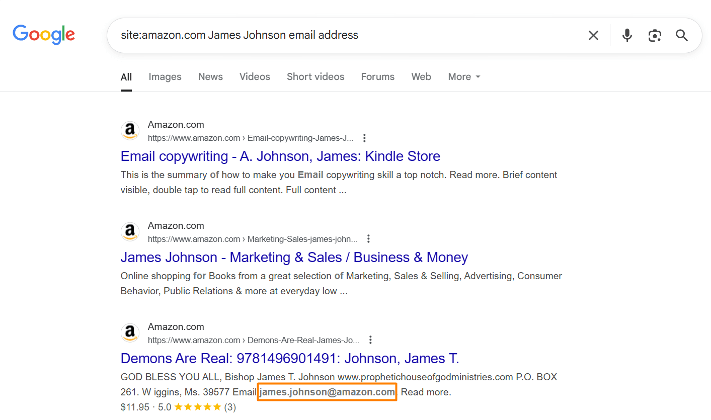
Task: Expand the More search filters dropdown
Action: (x=464, y=77)
